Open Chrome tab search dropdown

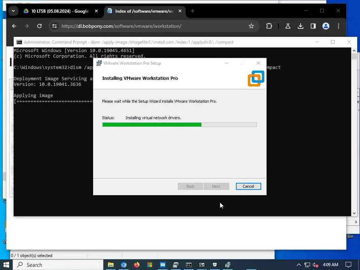pyautogui.click(x=13, y=11)
